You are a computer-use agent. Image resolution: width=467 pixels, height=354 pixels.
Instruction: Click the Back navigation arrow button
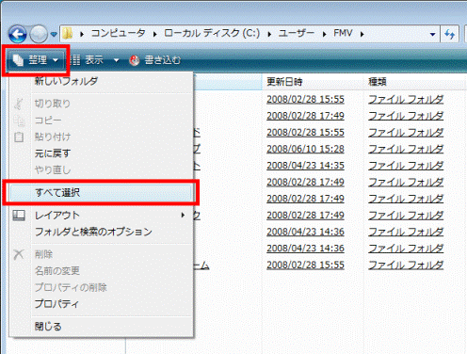point(18,34)
